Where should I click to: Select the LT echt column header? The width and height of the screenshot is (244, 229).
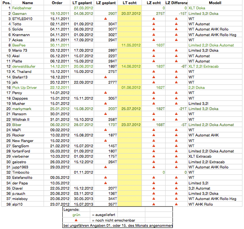click(130, 3)
